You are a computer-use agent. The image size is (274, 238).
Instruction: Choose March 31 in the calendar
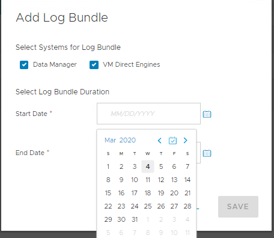point(135,219)
